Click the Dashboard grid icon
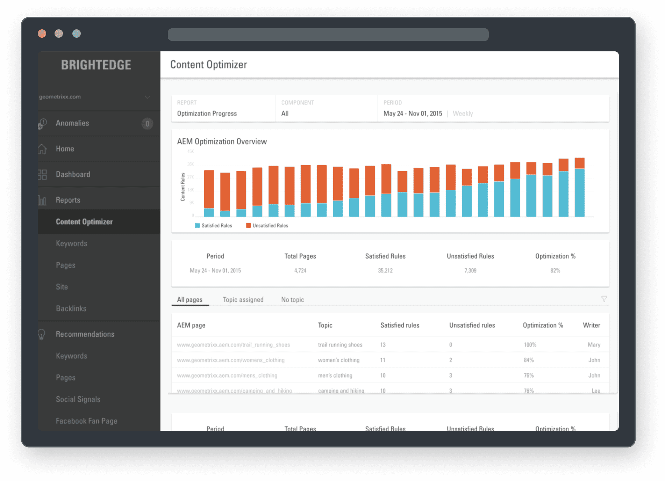This screenshot has height=481, width=665. 42,175
